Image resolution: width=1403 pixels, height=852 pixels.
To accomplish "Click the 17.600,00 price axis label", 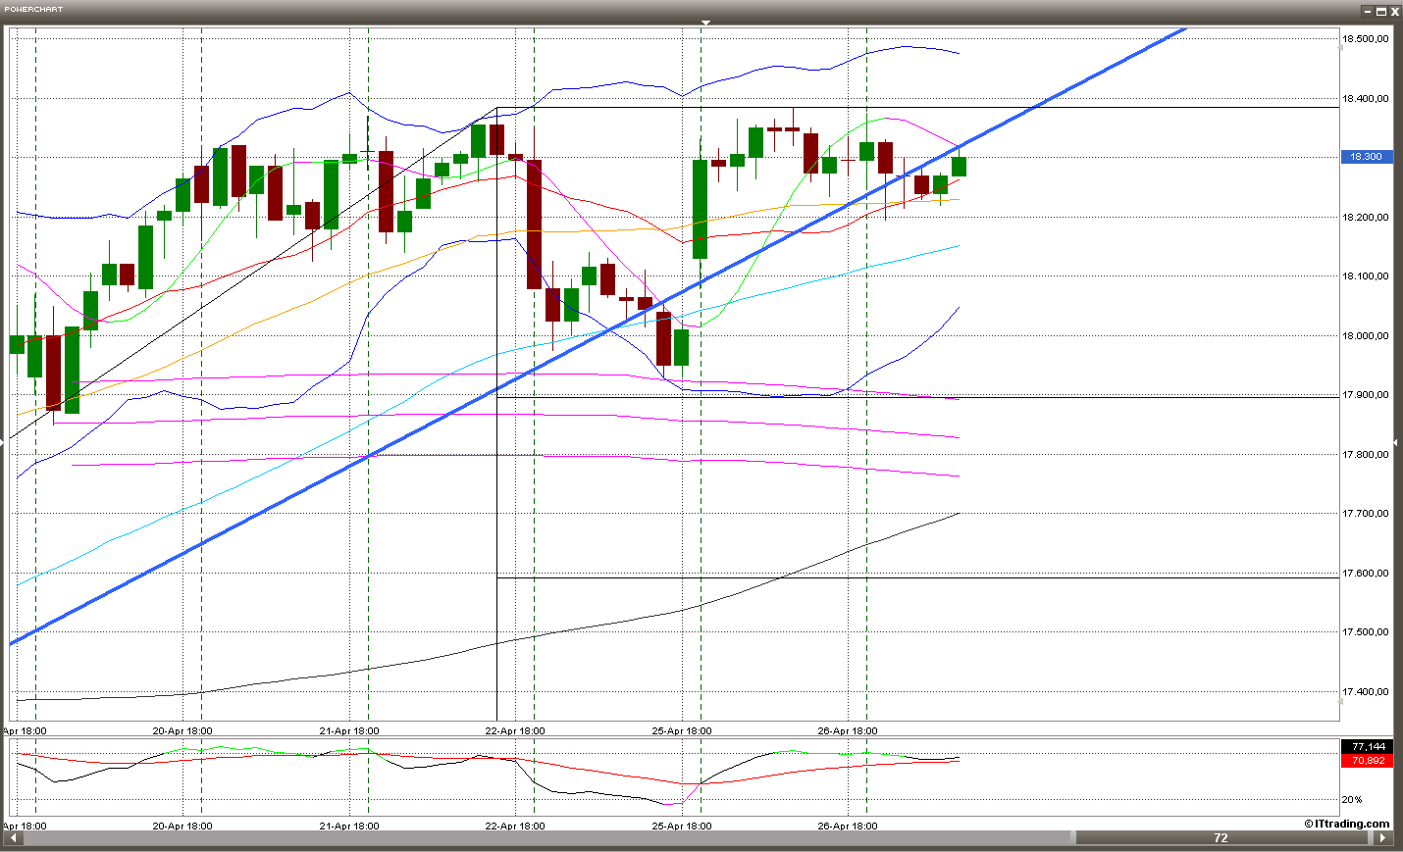I will click(1366, 574).
